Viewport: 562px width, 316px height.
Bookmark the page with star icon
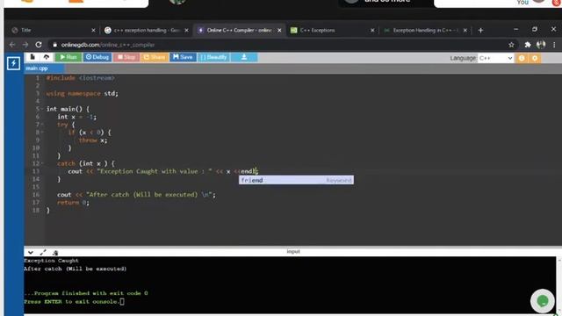(511, 45)
